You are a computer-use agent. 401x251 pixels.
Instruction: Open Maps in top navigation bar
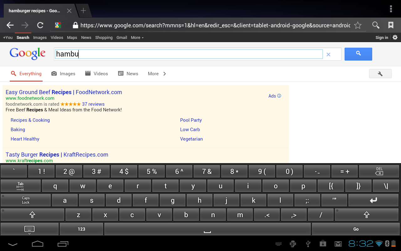[x=72, y=37]
